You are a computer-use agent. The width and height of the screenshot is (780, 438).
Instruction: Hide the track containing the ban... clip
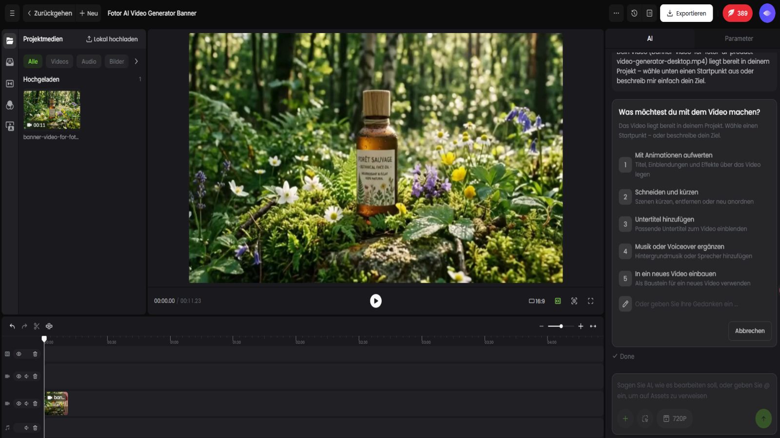click(x=19, y=403)
